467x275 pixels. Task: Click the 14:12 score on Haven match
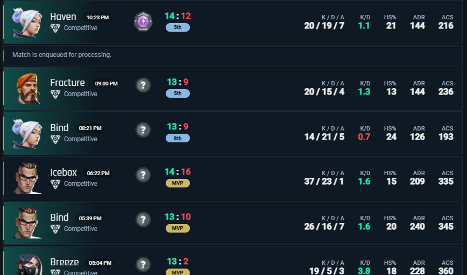point(178,16)
